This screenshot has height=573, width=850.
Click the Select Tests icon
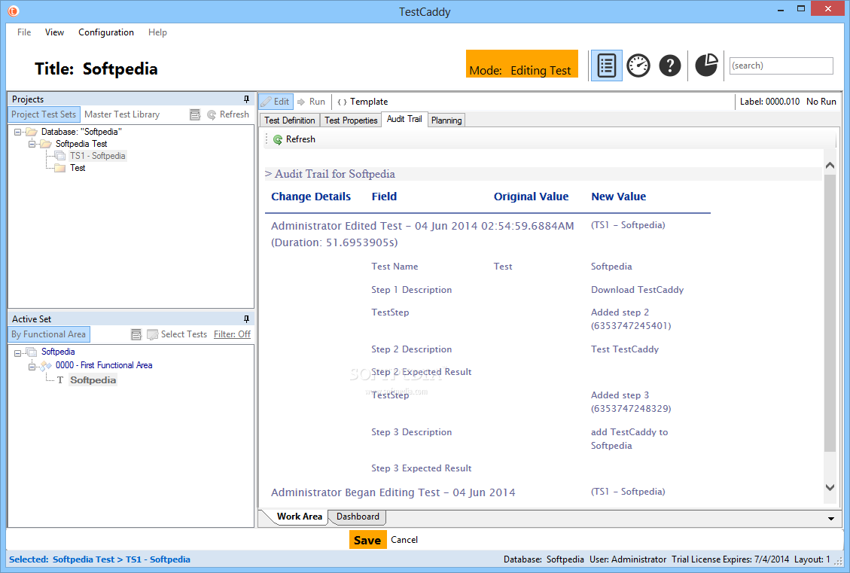(x=152, y=334)
